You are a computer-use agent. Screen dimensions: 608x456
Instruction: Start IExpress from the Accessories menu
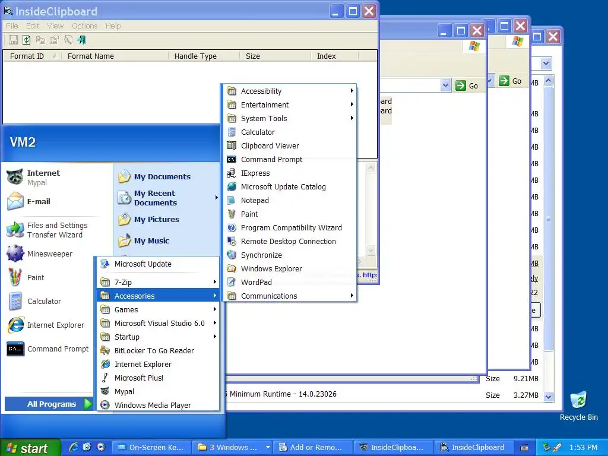pyautogui.click(x=290, y=173)
